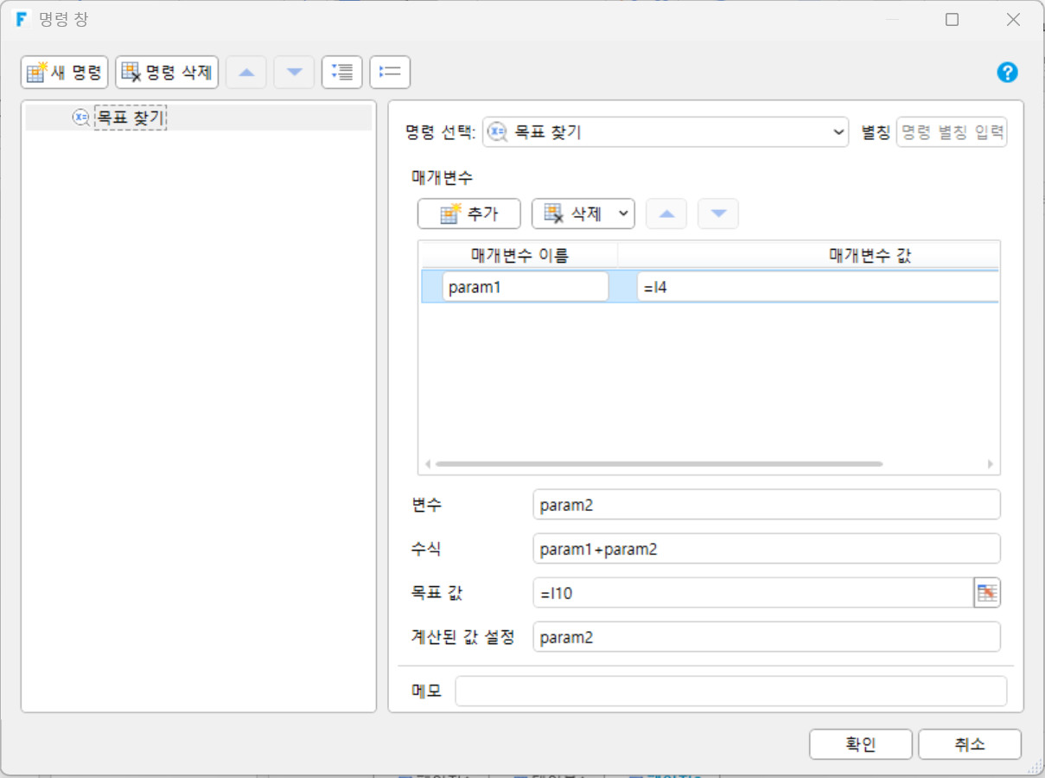Click the 수식 field containing param1+param2
1045x778 pixels.
tap(767, 549)
